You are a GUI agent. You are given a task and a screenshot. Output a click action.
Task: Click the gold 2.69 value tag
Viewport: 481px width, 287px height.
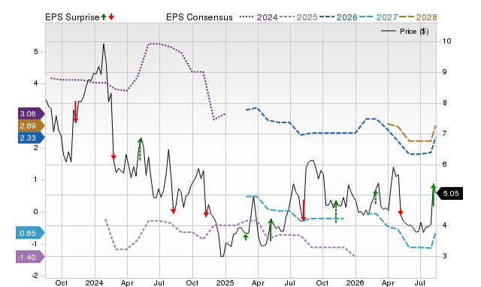click(32, 125)
